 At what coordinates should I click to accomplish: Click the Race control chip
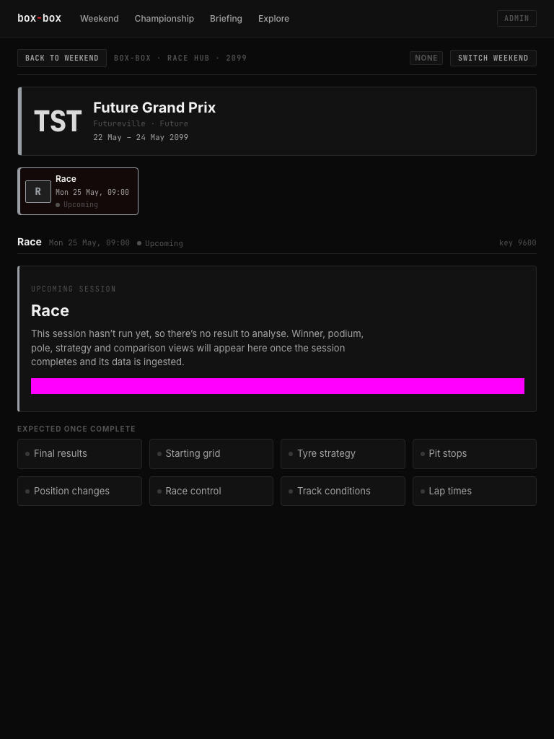pyautogui.click(x=211, y=491)
